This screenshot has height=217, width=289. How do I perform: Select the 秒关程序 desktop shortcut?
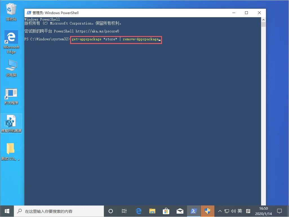11,96
